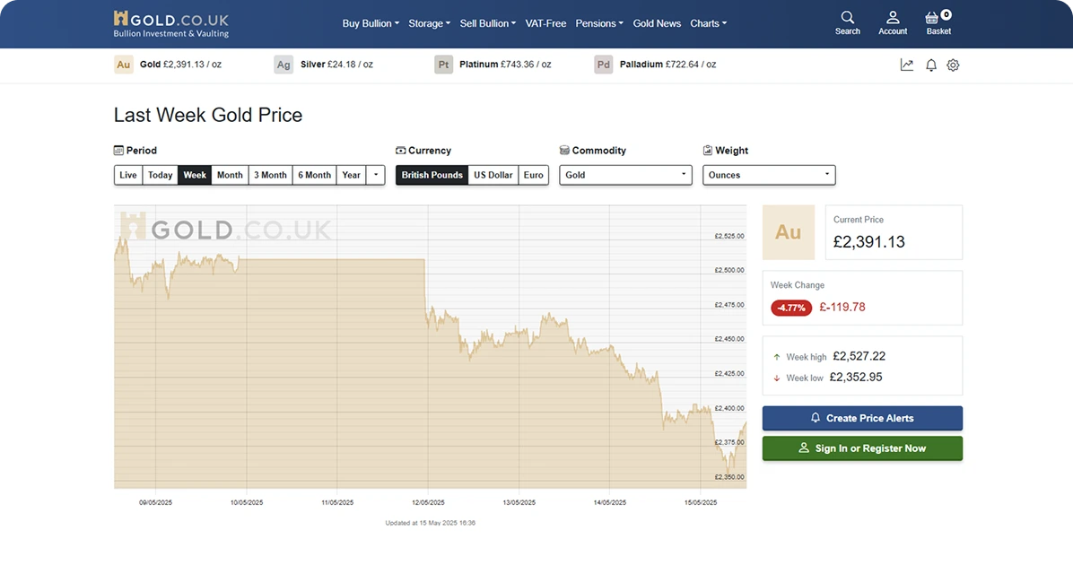Click the Ag silver ticker badge
1073x565 pixels.
[284, 65]
